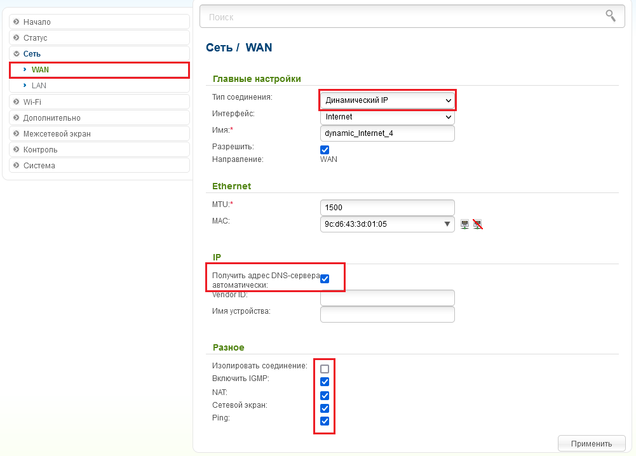
Task: Open the Тип соединения dropdown
Action: [388, 100]
